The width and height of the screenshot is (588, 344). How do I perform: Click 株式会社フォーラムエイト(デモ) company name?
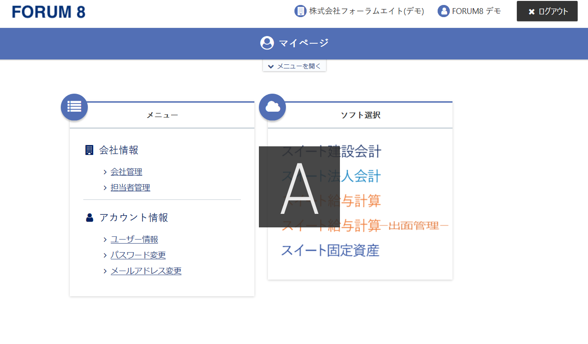(x=366, y=11)
